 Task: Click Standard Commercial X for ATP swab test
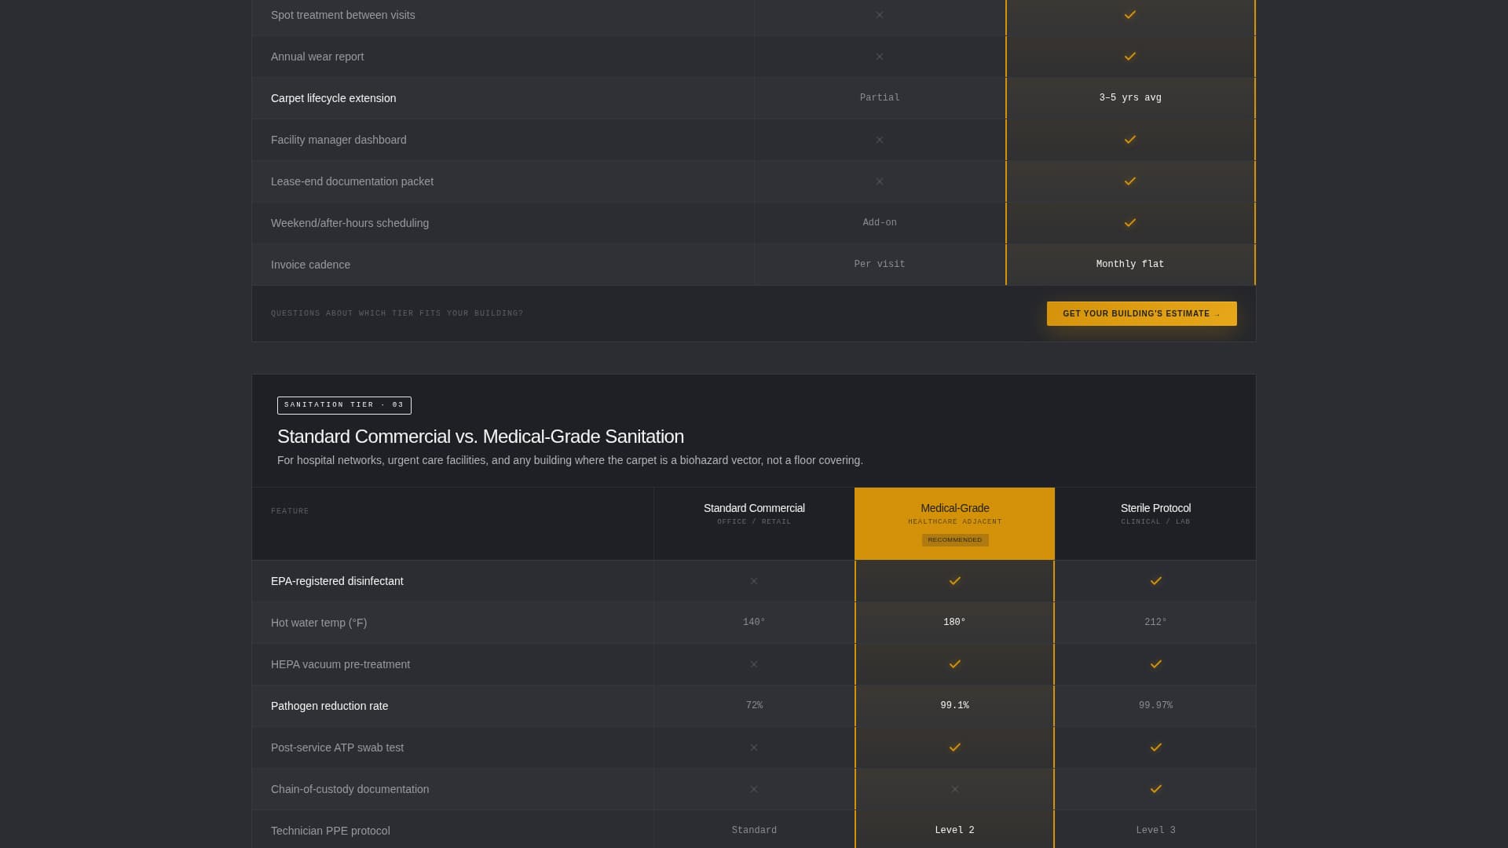[x=754, y=747]
